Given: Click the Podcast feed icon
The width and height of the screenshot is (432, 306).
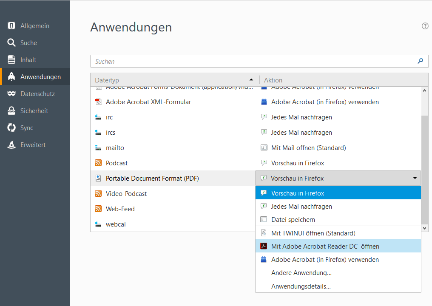Looking at the screenshot, I should [98, 163].
